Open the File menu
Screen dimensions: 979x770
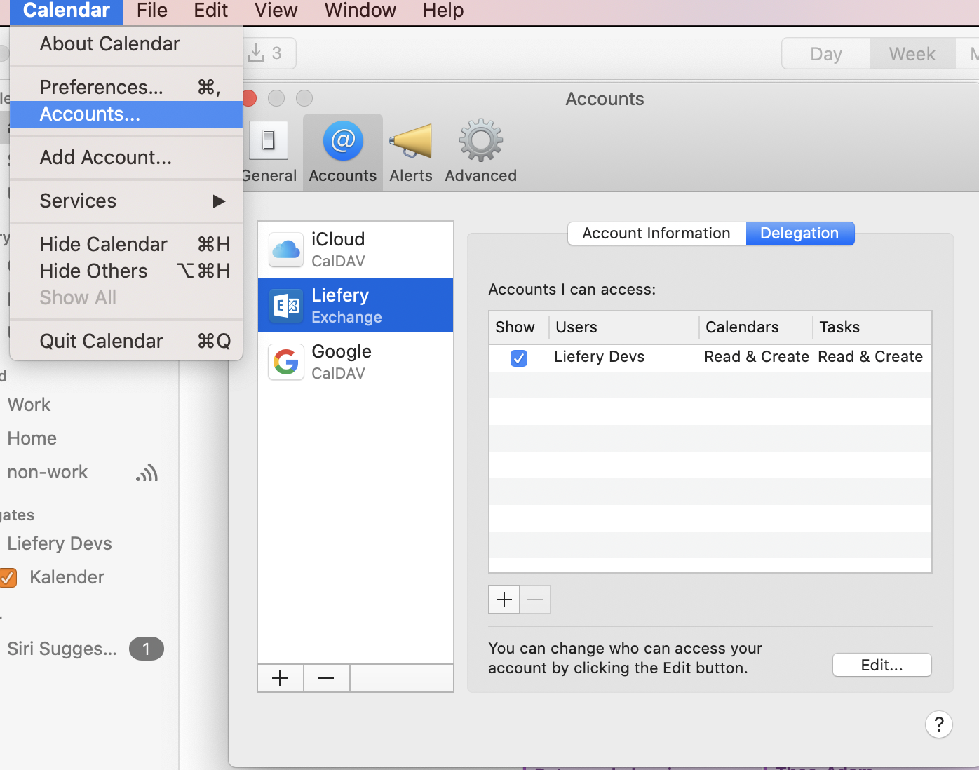152,11
